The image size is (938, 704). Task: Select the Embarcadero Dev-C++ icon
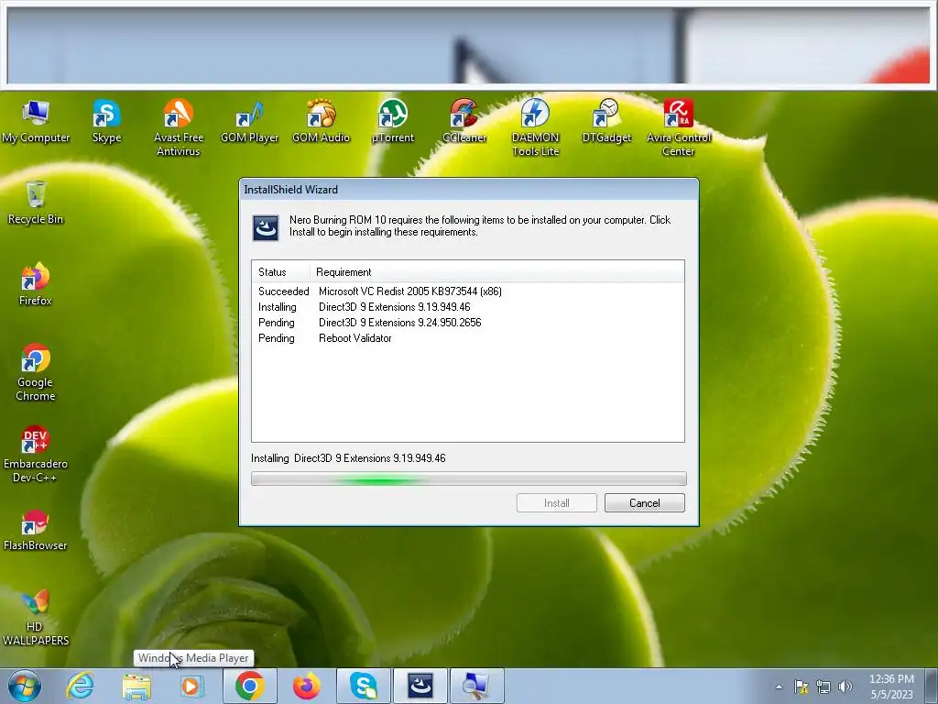(36, 455)
